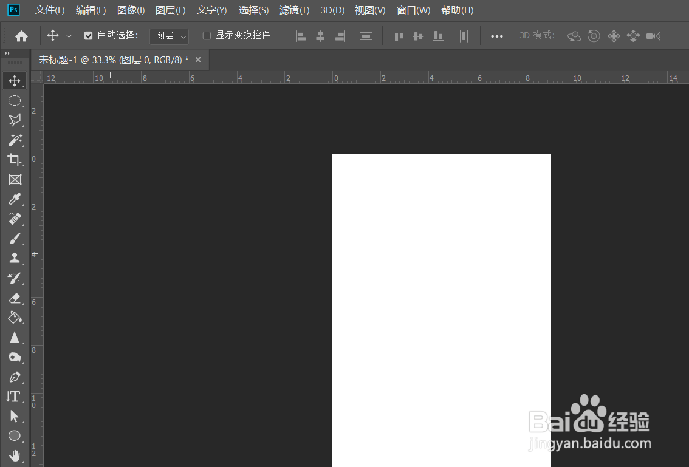Image resolution: width=689 pixels, height=467 pixels.
Task: Select the Move tool in the toolbox
Action: point(15,81)
